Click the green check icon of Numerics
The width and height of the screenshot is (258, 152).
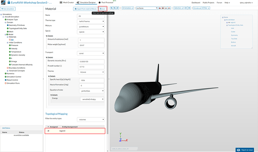point(6,74)
